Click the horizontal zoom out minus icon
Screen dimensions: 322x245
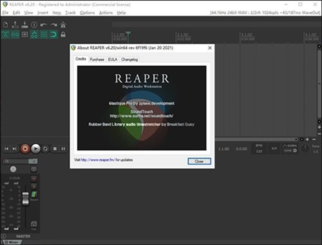(x=314, y=139)
